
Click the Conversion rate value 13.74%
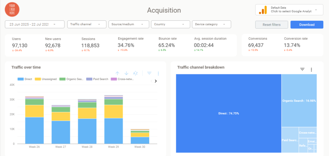(292, 45)
